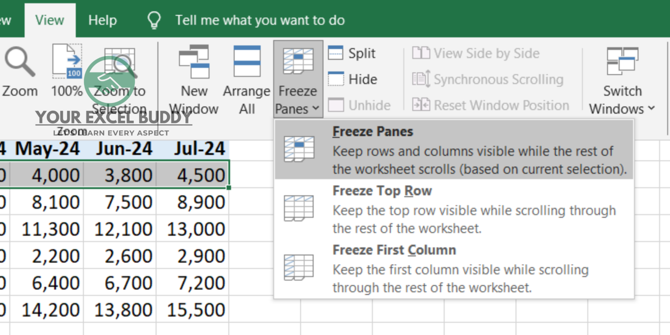Click Tell me what you want to do
The height and width of the screenshot is (335, 670).
pyautogui.click(x=260, y=20)
